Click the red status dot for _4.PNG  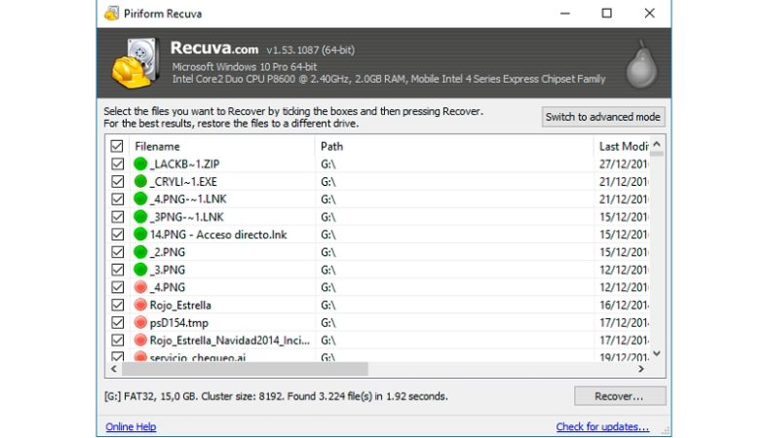pos(140,287)
